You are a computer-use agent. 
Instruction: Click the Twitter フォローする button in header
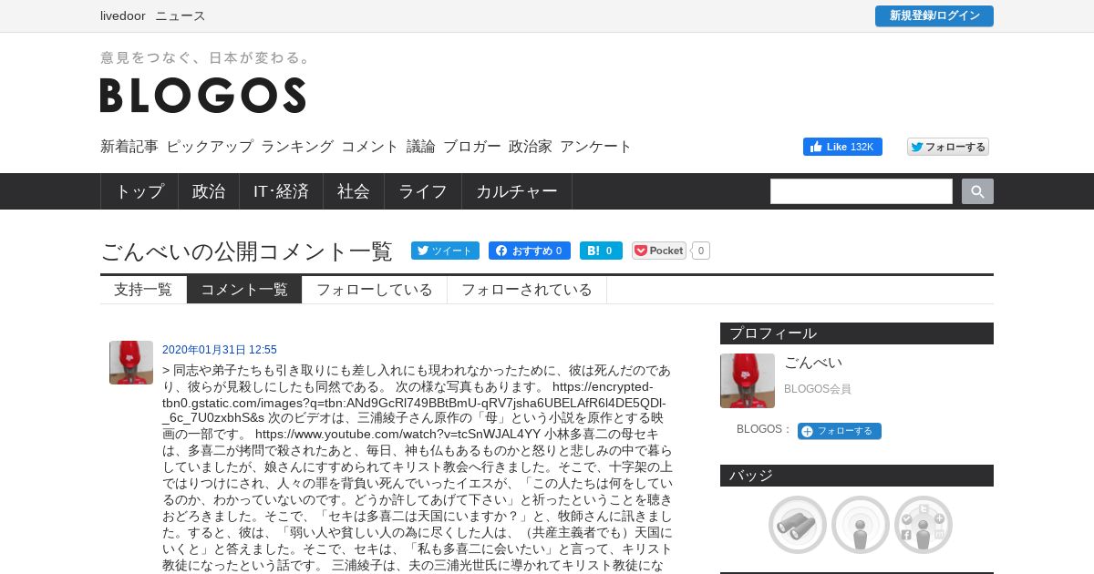pos(948,147)
